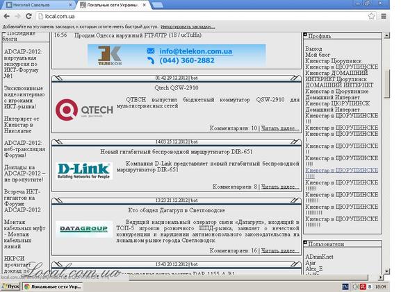This screenshot has height=292, width=417.
Task: Open the EN language indicator in the taskbar
Action: pyautogui.click(x=345, y=286)
